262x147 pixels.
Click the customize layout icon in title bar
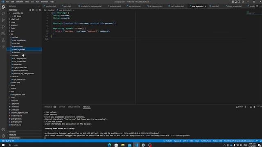(243, 2)
